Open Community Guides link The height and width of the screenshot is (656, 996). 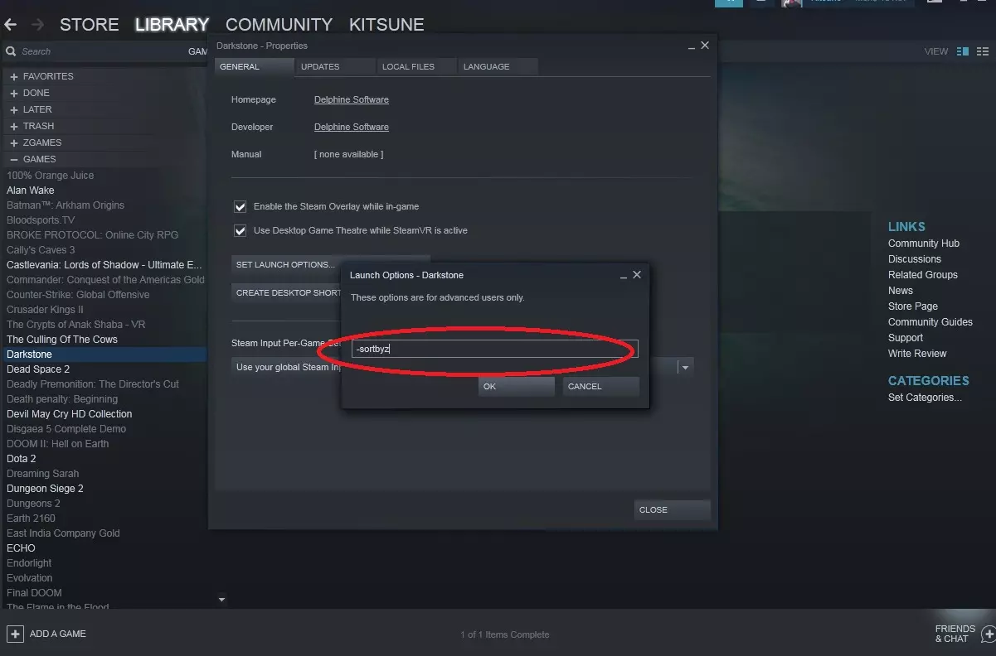point(930,322)
